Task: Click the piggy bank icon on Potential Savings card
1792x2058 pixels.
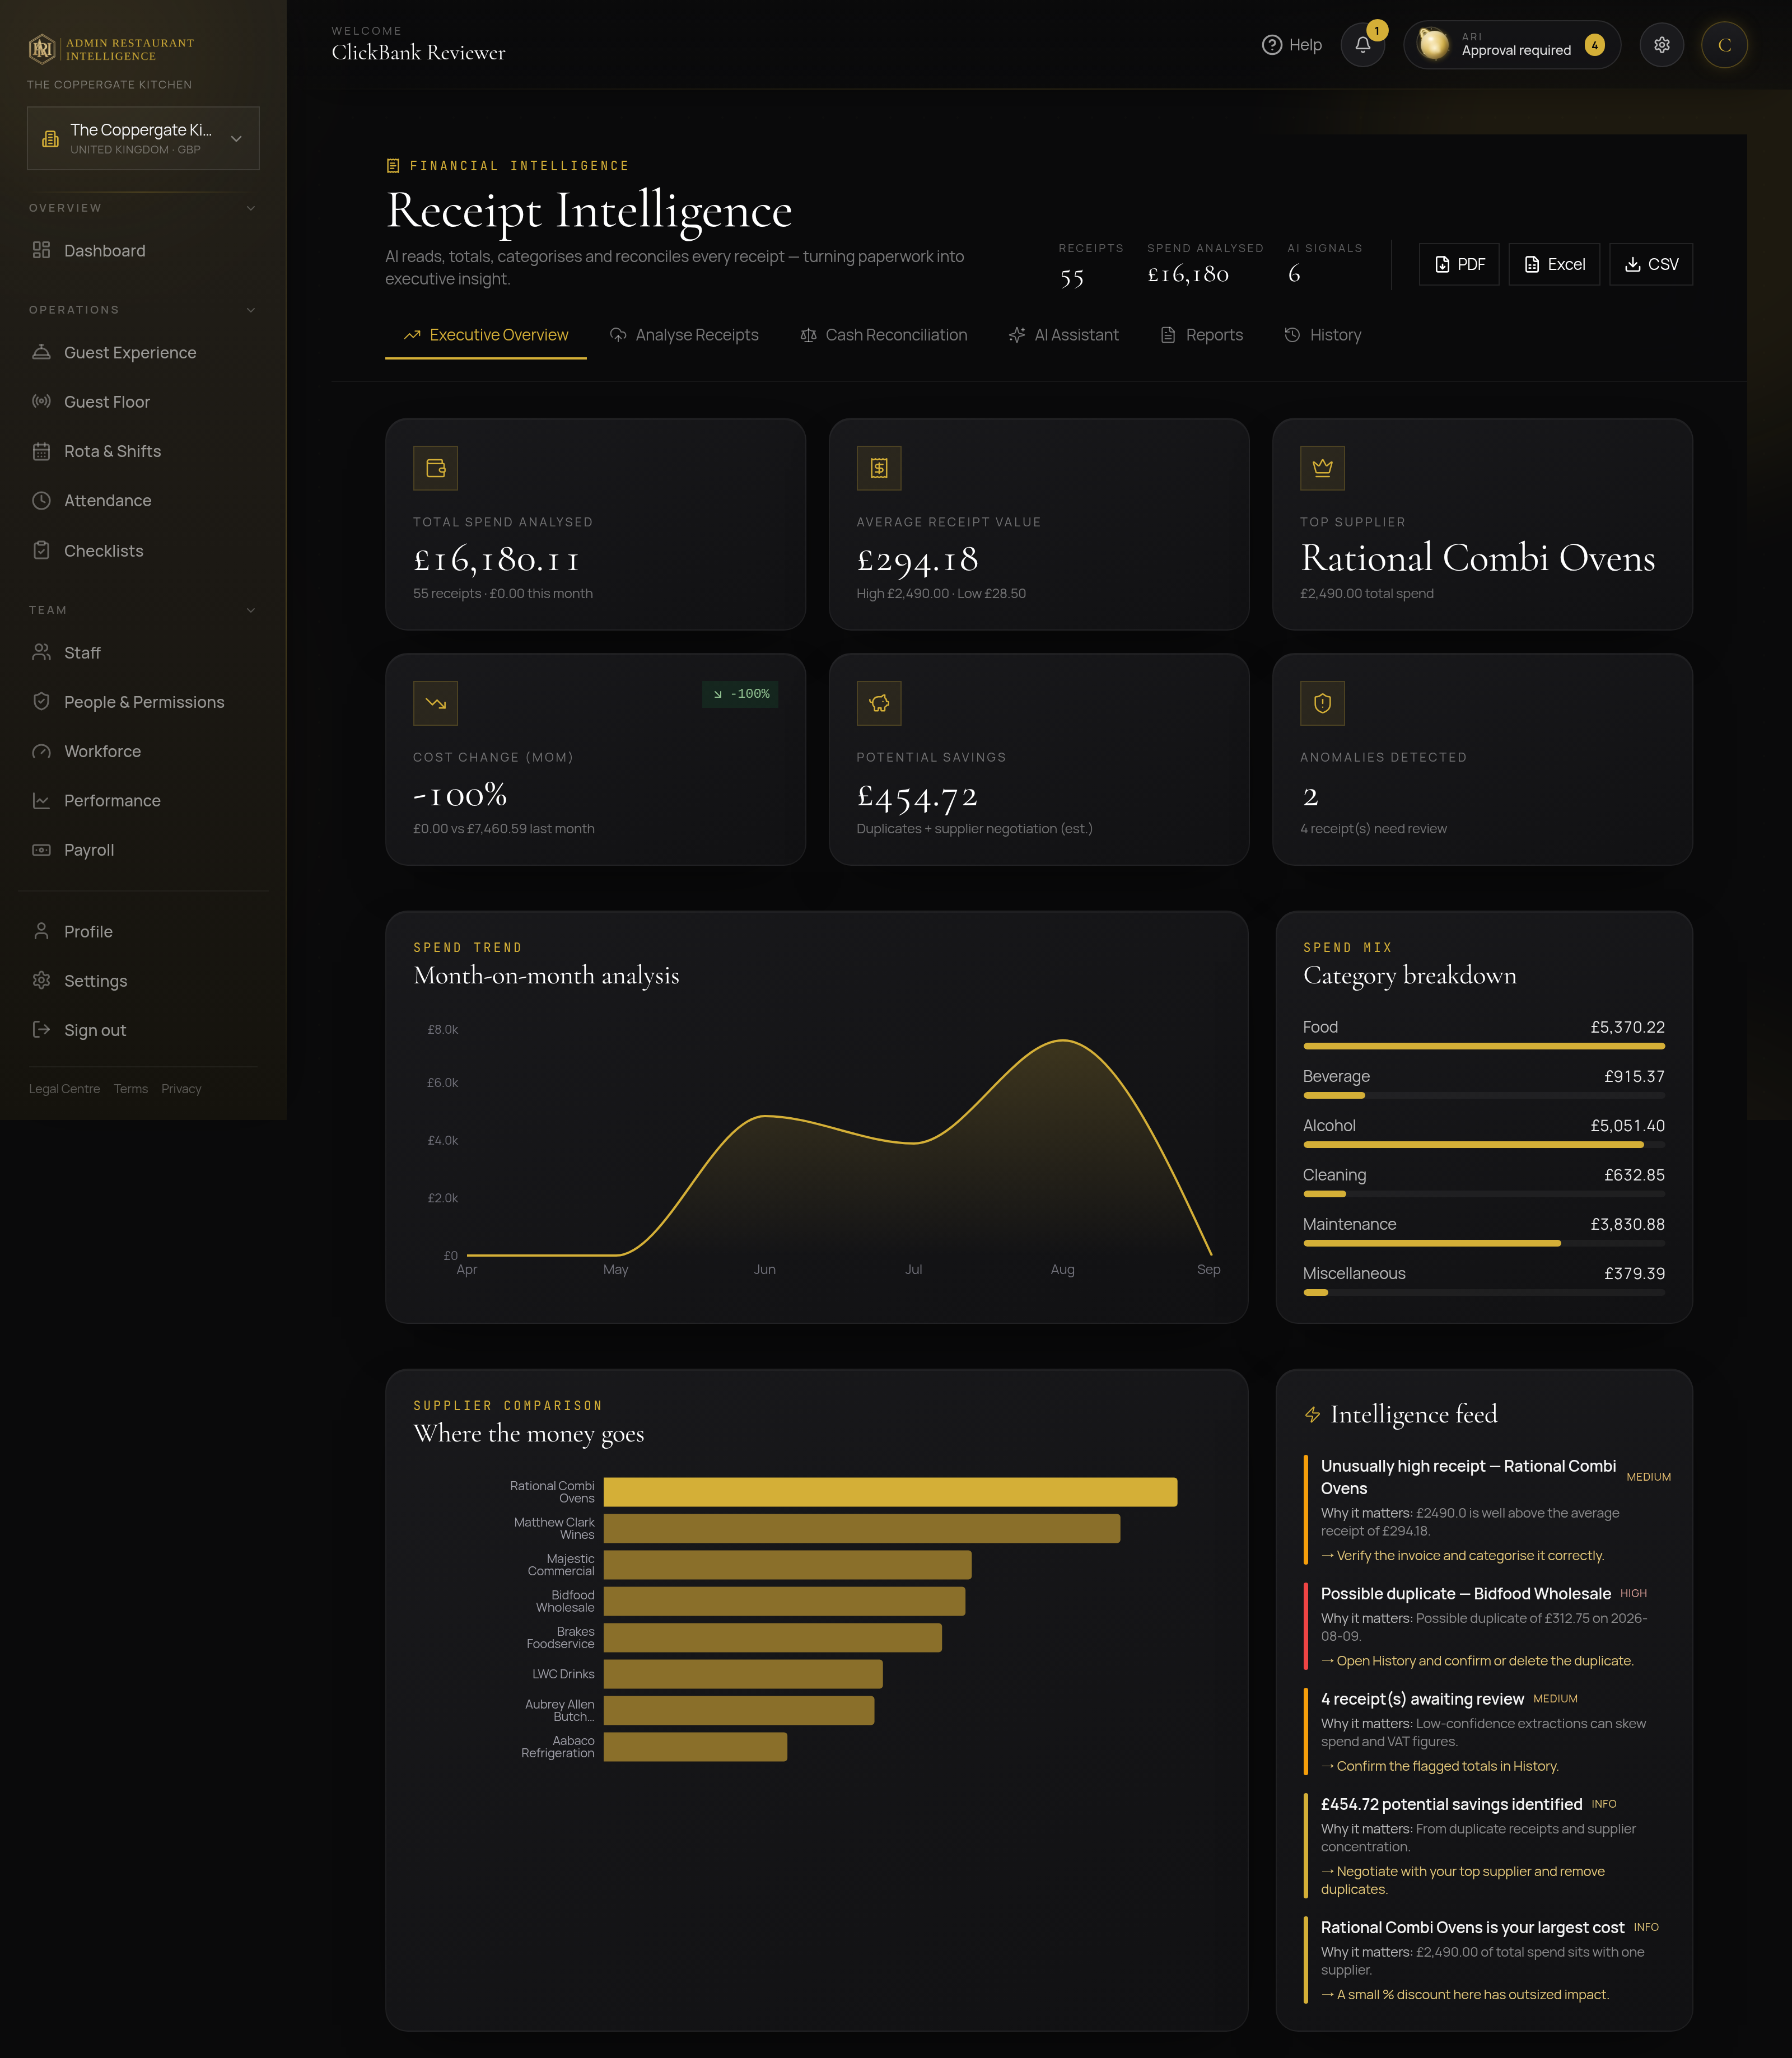Action: [x=879, y=703]
